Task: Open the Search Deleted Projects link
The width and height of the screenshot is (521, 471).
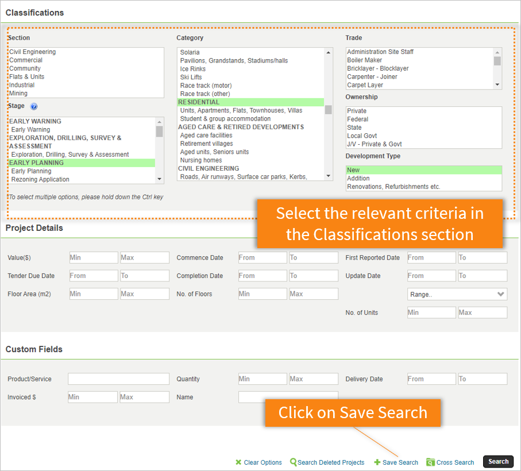Action: [x=331, y=462]
